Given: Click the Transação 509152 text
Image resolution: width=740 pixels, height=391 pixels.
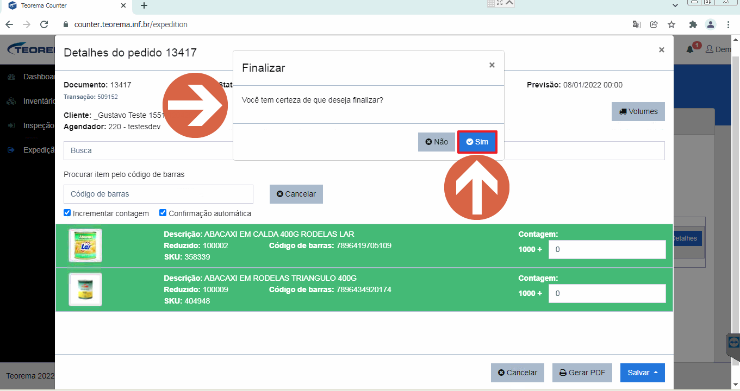Looking at the screenshot, I should 91,97.
